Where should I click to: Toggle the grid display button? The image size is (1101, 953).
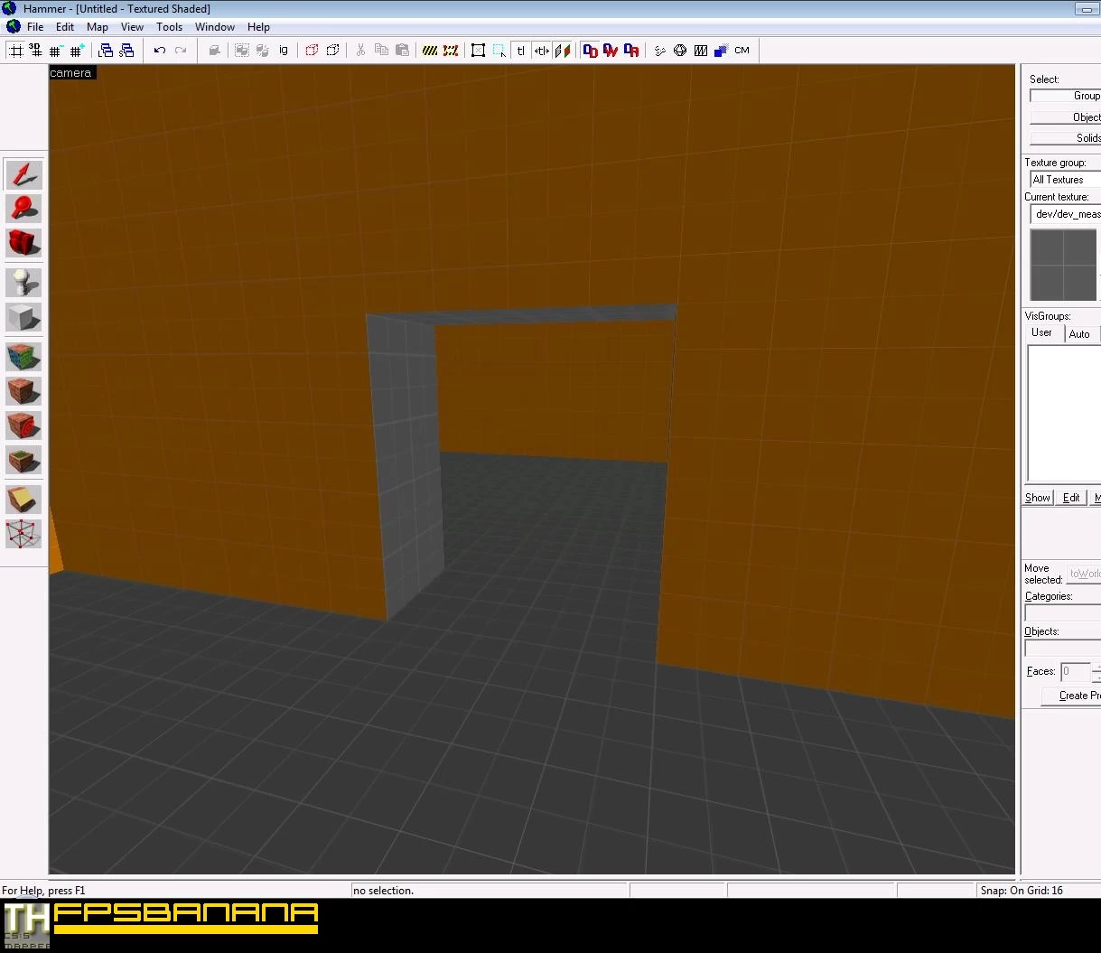(x=15, y=51)
